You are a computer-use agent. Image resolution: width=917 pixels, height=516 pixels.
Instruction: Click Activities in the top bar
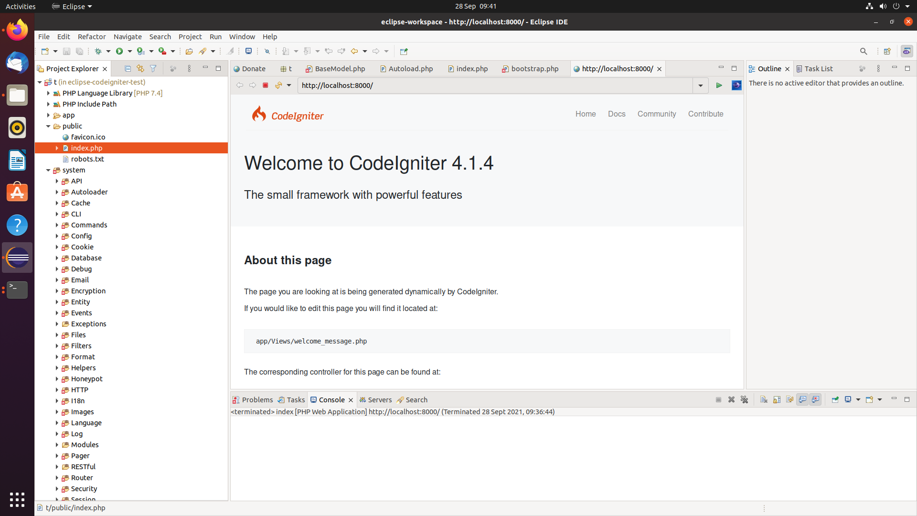(21, 6)
